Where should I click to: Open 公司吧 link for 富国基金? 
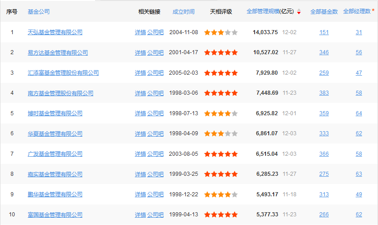pos(155,215)
